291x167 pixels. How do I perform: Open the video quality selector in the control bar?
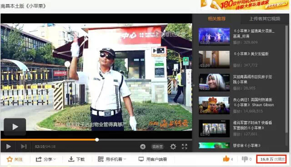click(x=157, y=147)
